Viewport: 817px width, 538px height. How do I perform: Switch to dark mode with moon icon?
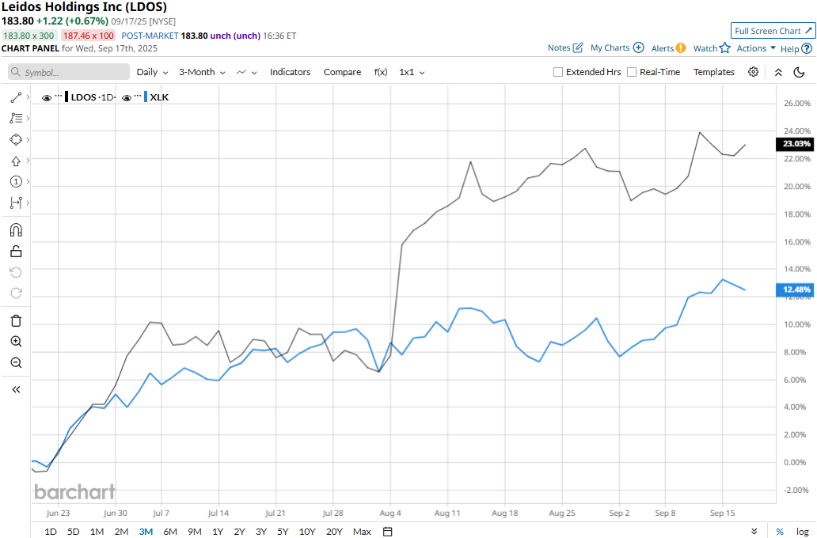[799, 73]
